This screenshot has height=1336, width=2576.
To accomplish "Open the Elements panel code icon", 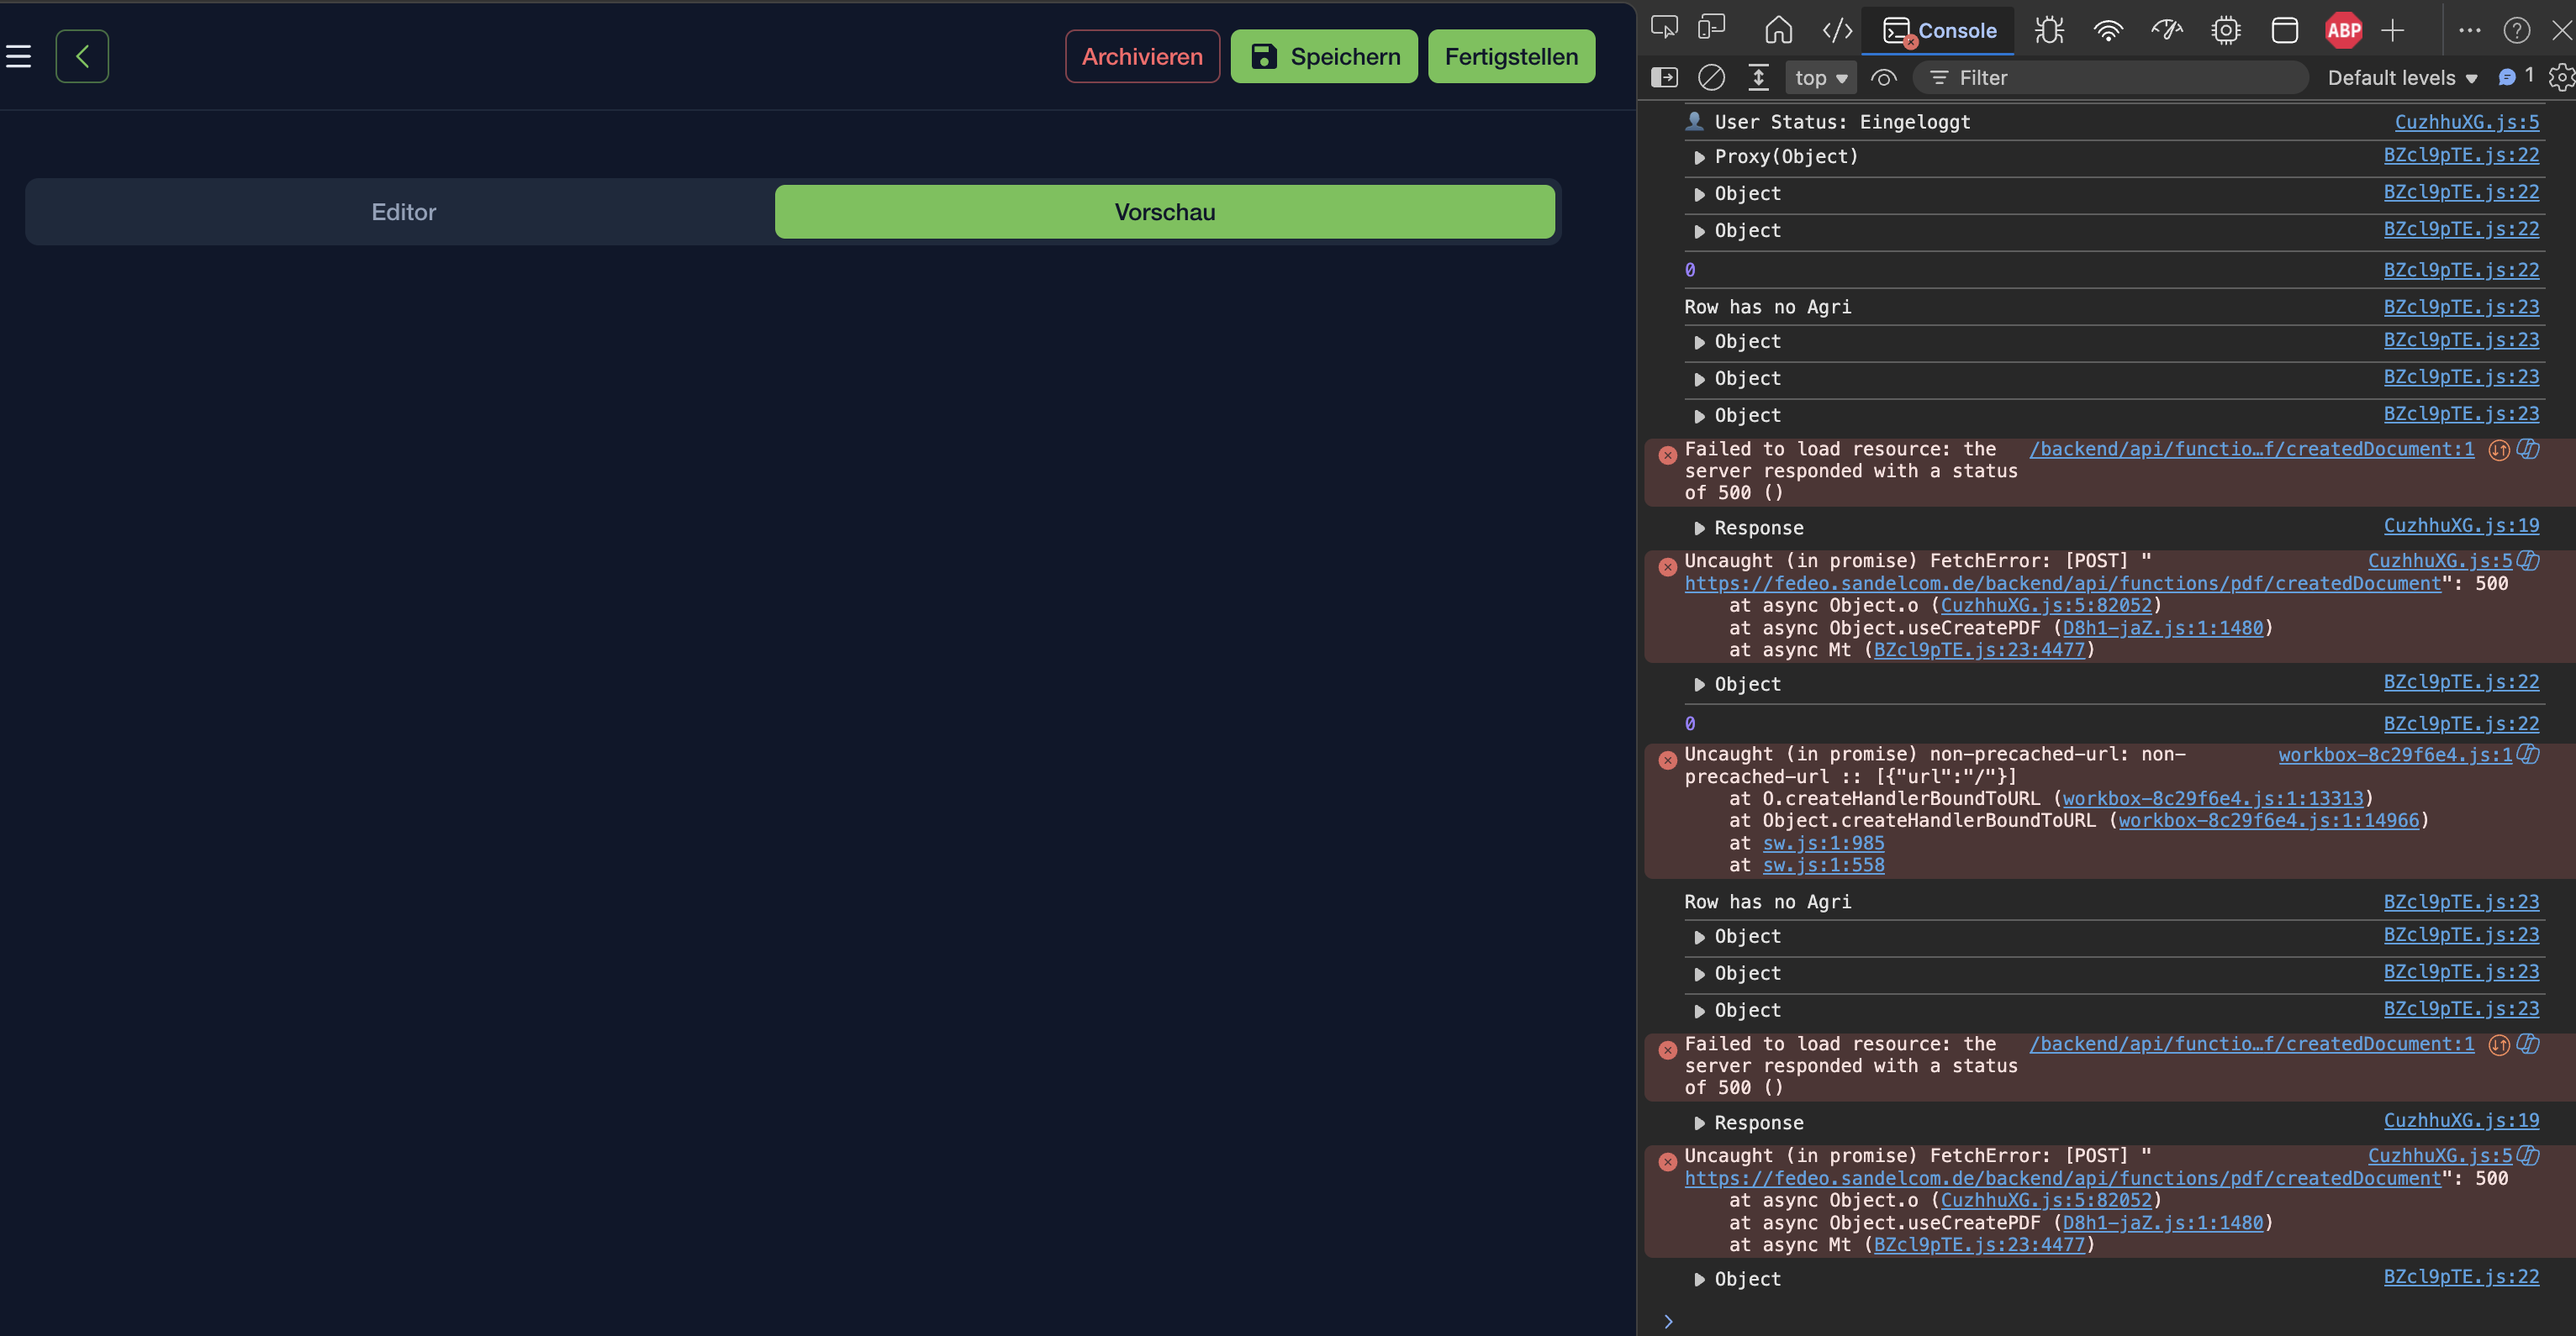I will 1837,30.
